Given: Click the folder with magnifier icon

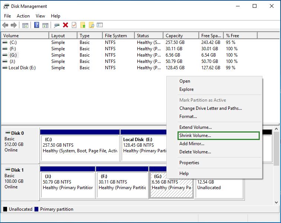Looking at the screenshot, I should click(x=91, y=25).
